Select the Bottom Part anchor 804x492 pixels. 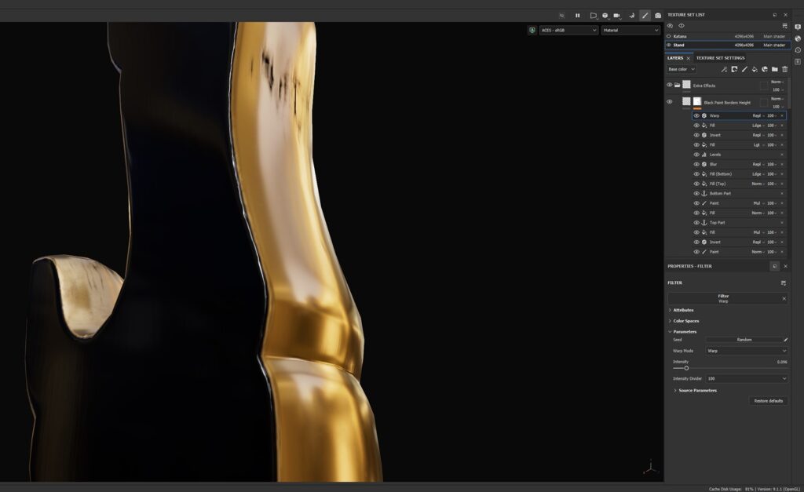pyautogui.click(x=739, y=194)
